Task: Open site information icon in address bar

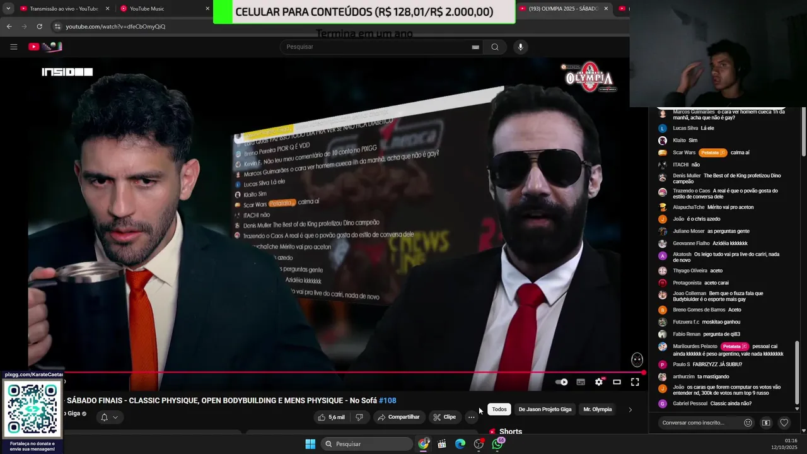Action: [57, 26]
